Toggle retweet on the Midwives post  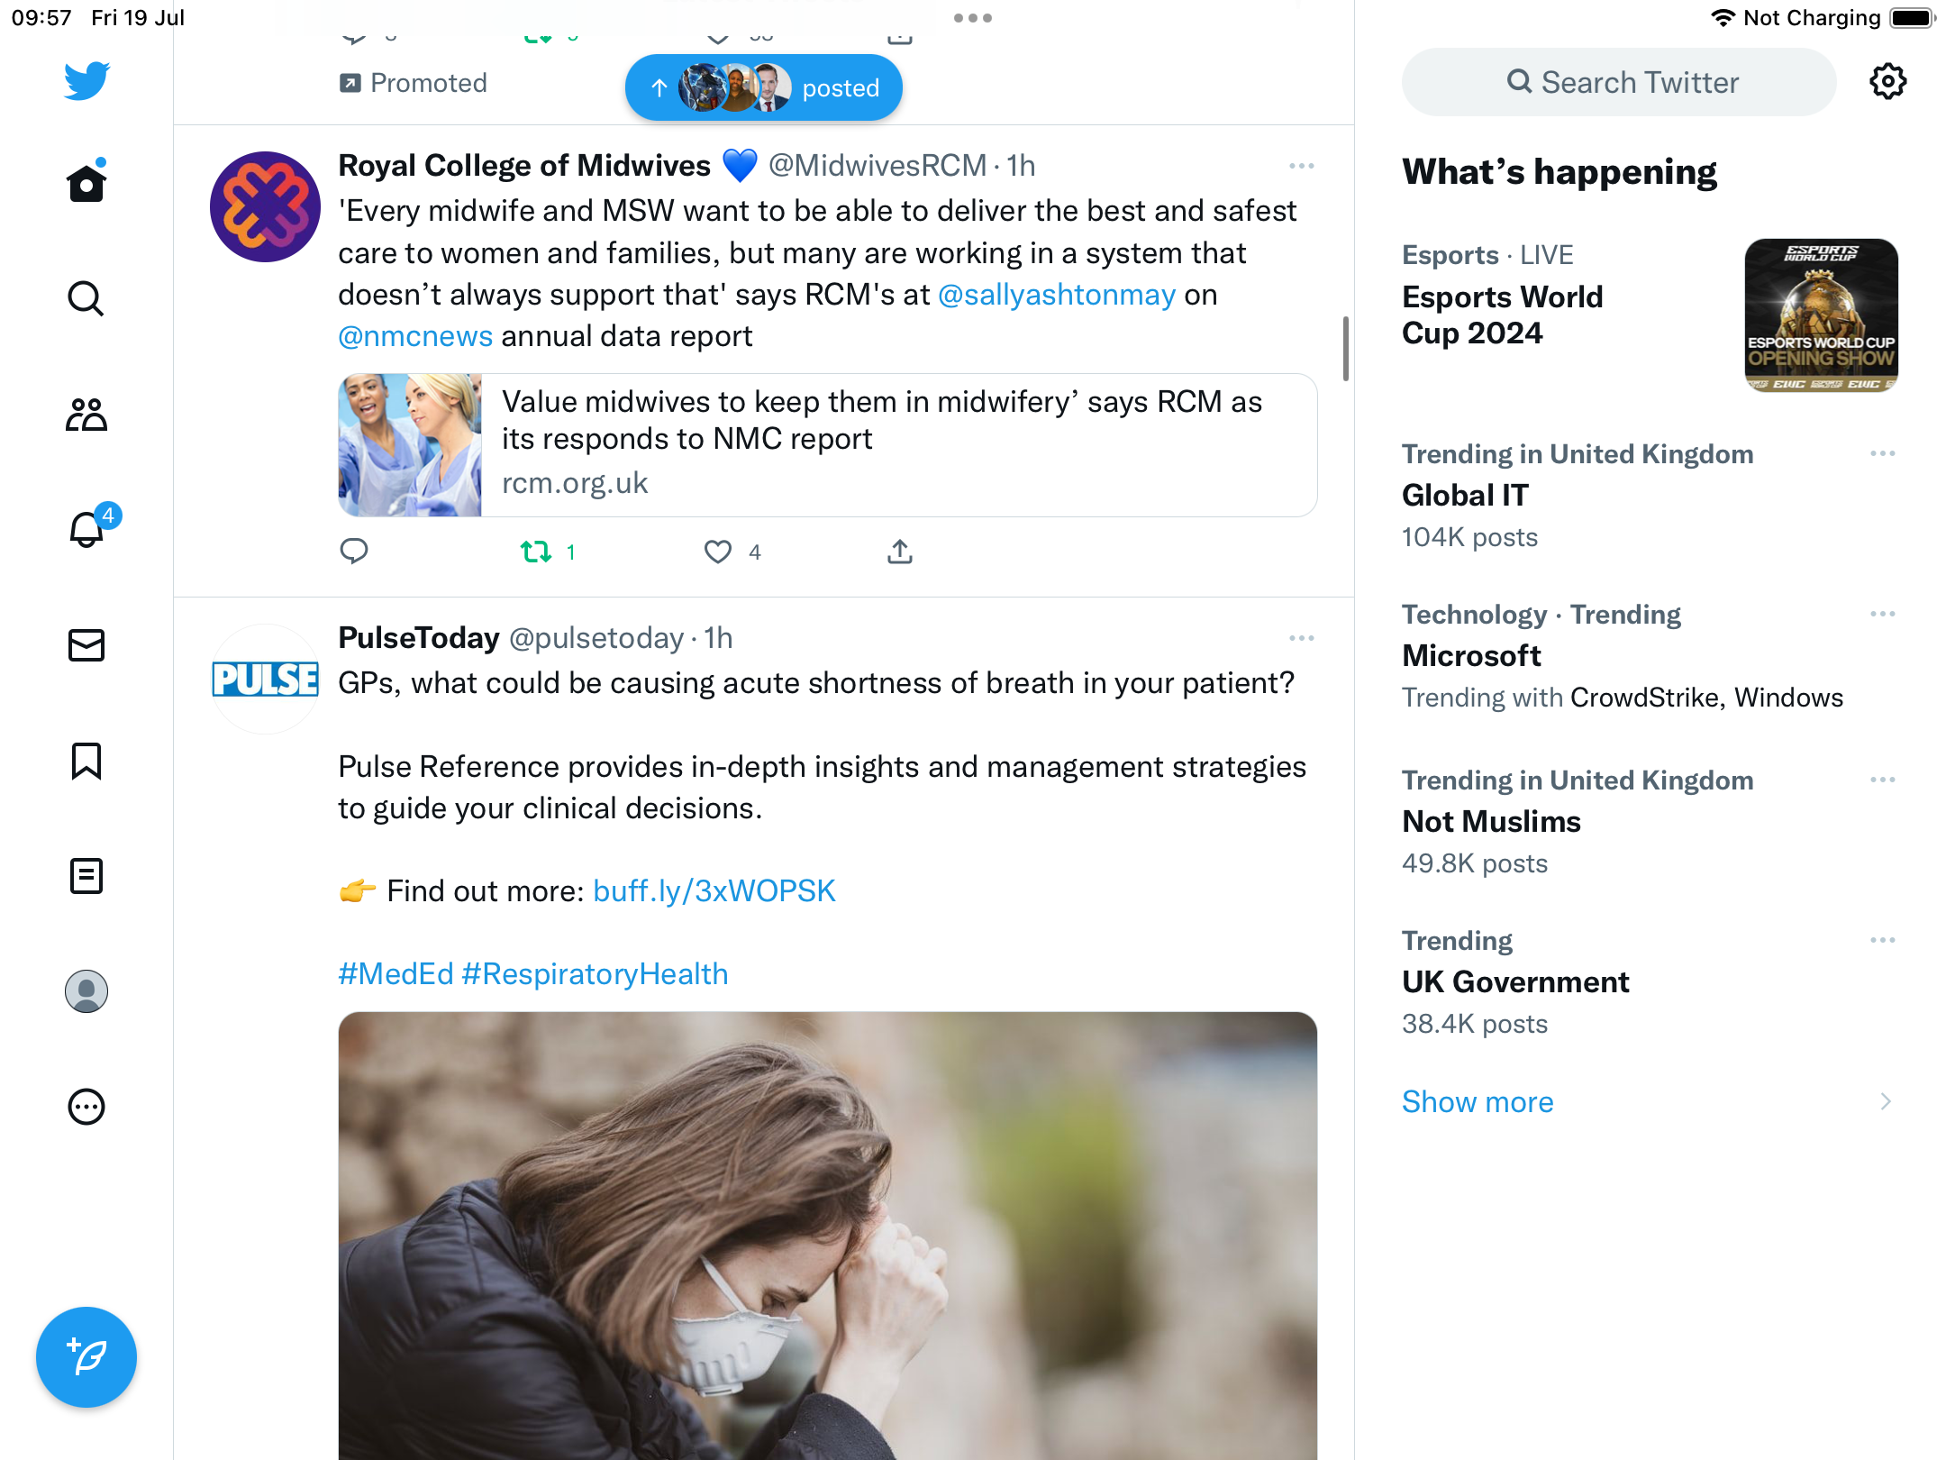tap(537, 552)
